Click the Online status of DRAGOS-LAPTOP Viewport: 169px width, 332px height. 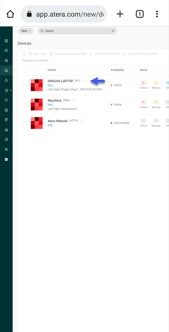pyautogui.click(x=116, y=85)
